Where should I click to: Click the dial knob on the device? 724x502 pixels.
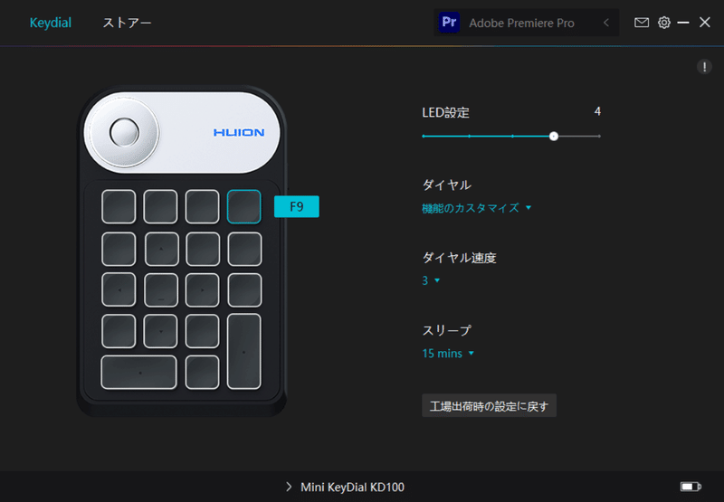(125, 132)
